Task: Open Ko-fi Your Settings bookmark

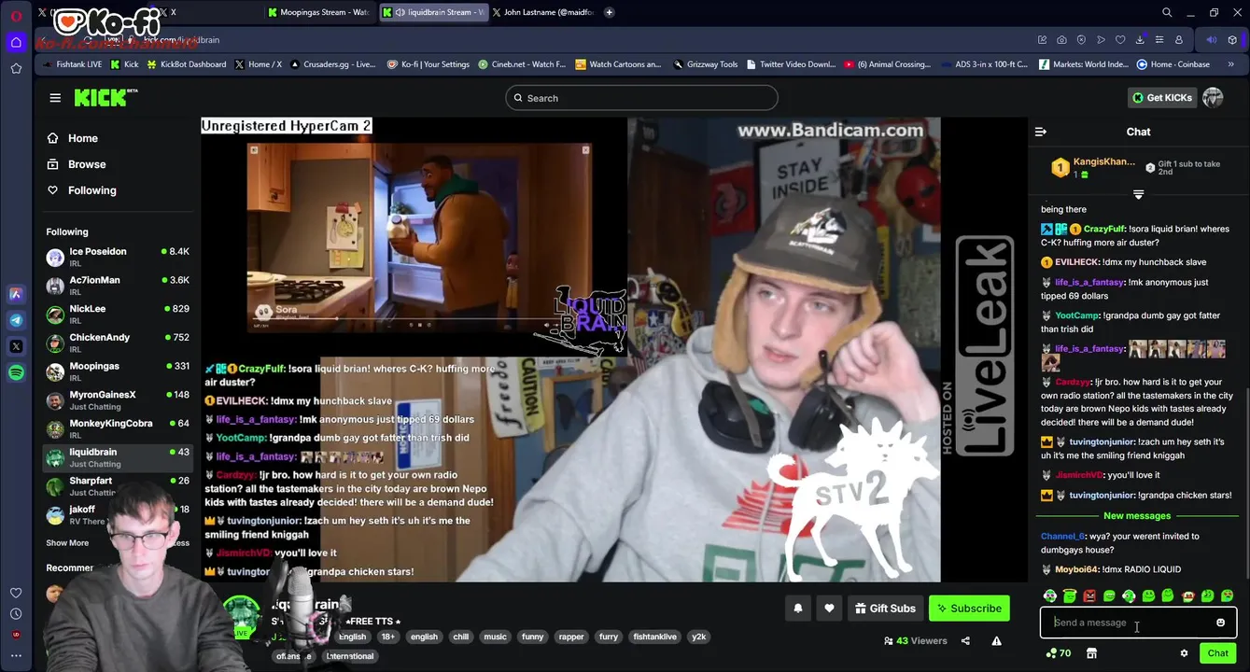Action: tap(428, 64)
